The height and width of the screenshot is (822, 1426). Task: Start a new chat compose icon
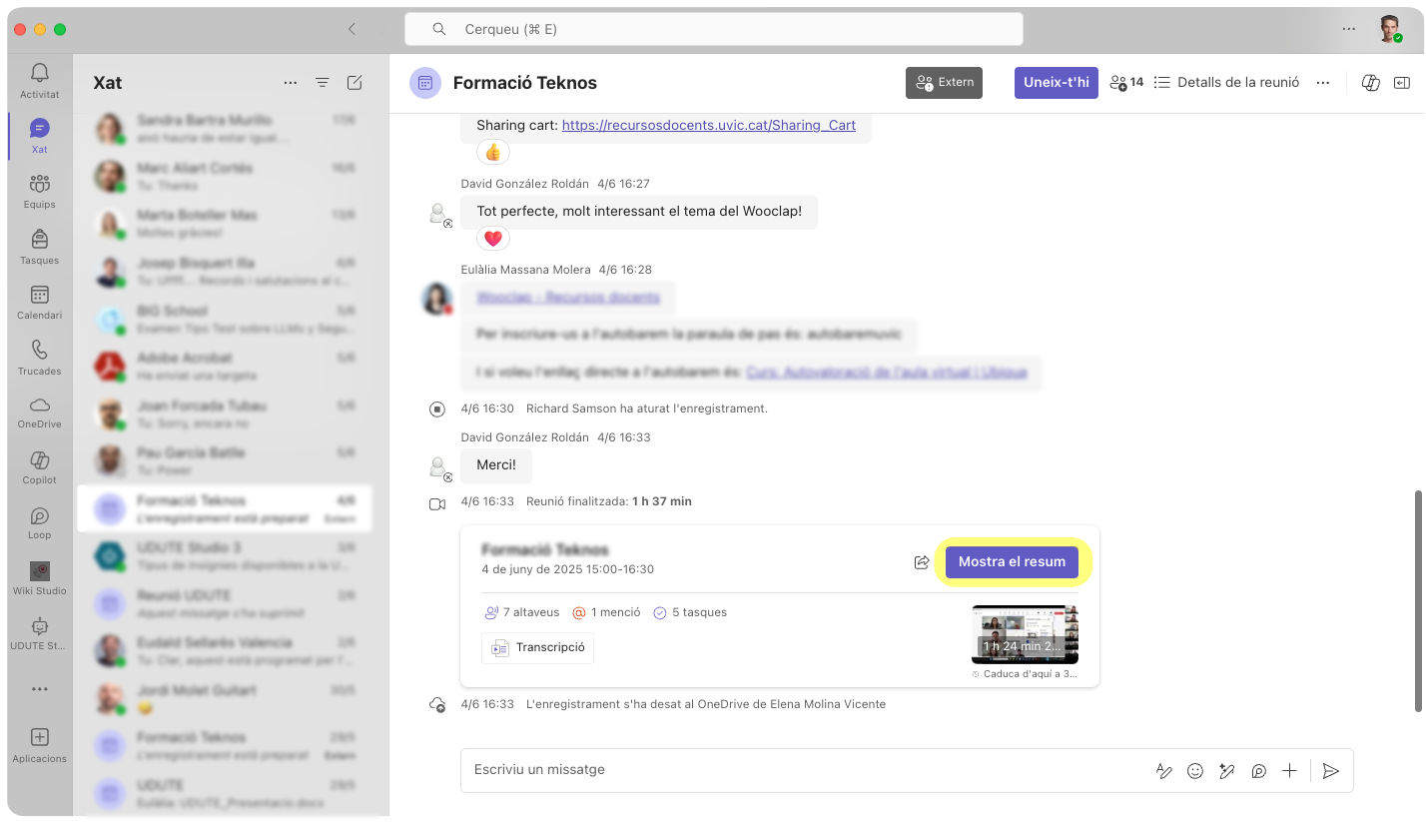click(355, 83)
